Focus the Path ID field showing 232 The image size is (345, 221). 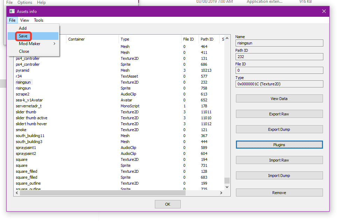[x=279, y=57]
